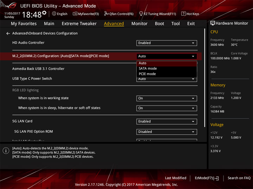Click Hot Keys label

193,14
